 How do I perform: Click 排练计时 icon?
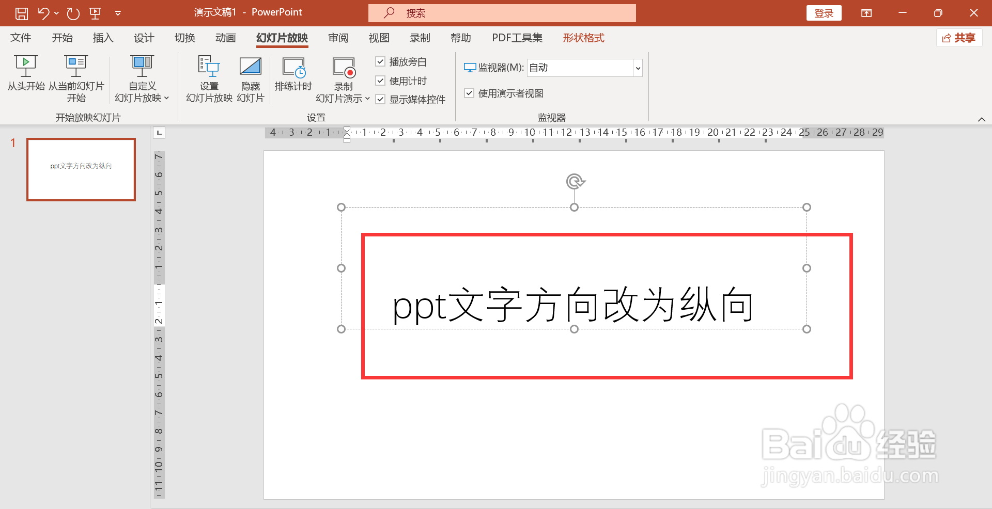tap(293, 73)
